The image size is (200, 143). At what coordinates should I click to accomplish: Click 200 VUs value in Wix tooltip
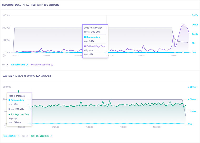point(19,109)
